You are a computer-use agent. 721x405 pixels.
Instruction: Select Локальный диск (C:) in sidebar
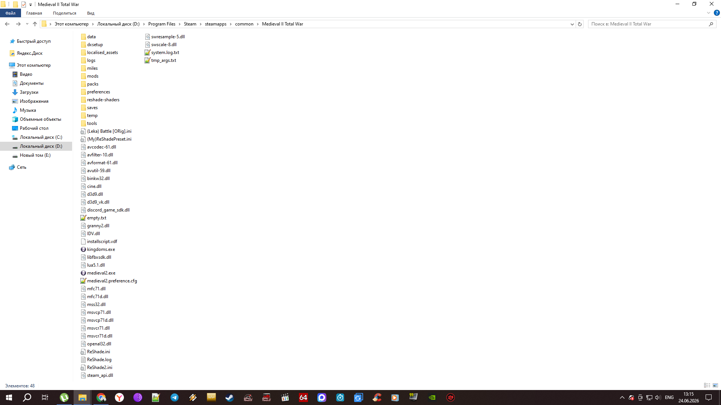(41, 137)
